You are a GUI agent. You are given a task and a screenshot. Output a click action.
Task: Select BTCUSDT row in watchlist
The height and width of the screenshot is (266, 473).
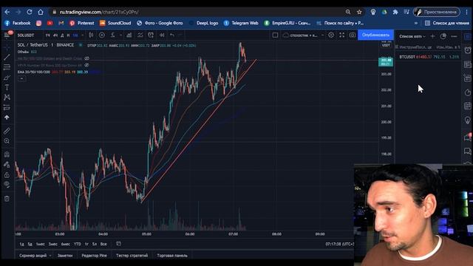coord(429,57)
